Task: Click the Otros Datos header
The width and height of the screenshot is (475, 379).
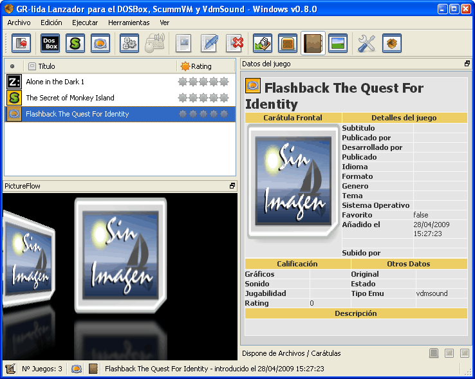Action: click(409, 264)
